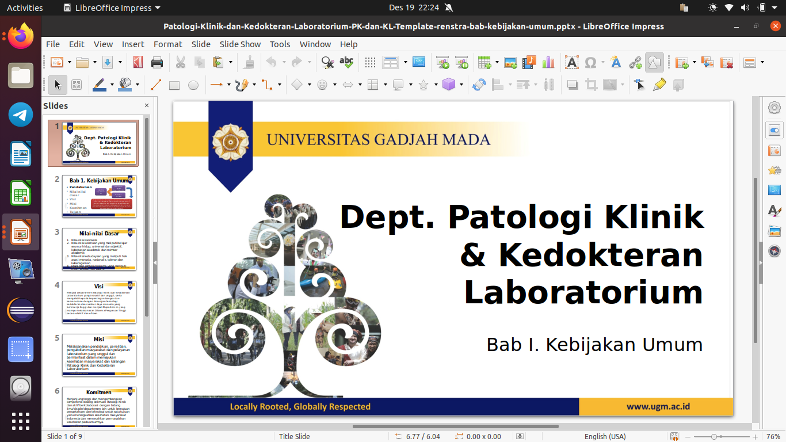The width and height of the screenshot is (786, 442).
Task: Expand the Paste options dropdown
Action: pyautogui.click(x=230, y=62)
